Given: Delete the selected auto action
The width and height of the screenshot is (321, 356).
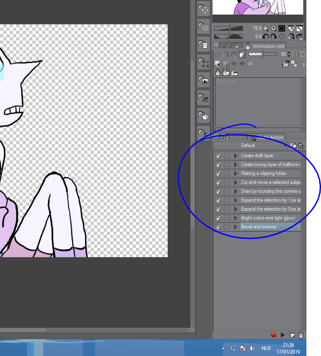Looking at the screenshot, I should coord(301,335).
